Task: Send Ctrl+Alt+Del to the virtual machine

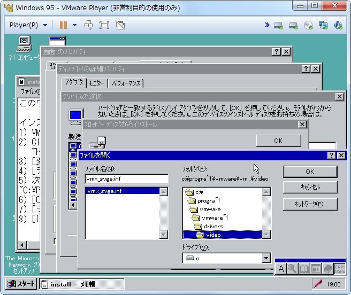Action: pos(88,25)
